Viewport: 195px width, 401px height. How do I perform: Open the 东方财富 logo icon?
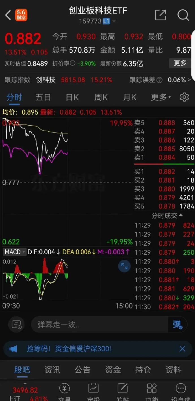[21, 15]
